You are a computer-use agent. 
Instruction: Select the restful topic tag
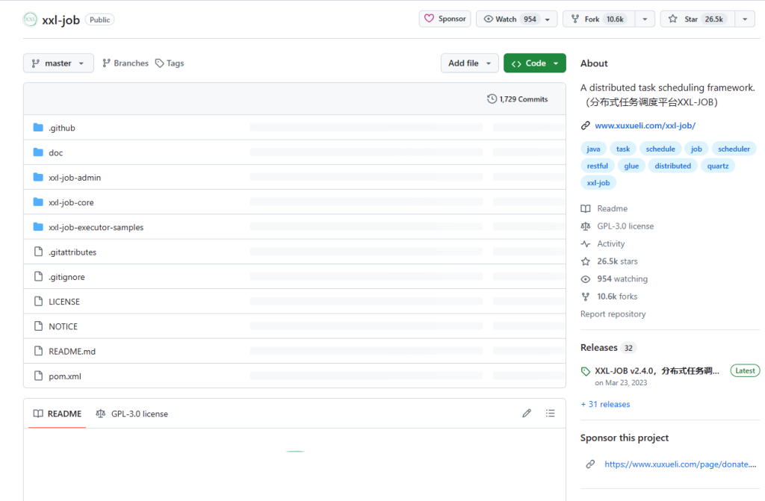pyautogui.click(x=597, y=166)
